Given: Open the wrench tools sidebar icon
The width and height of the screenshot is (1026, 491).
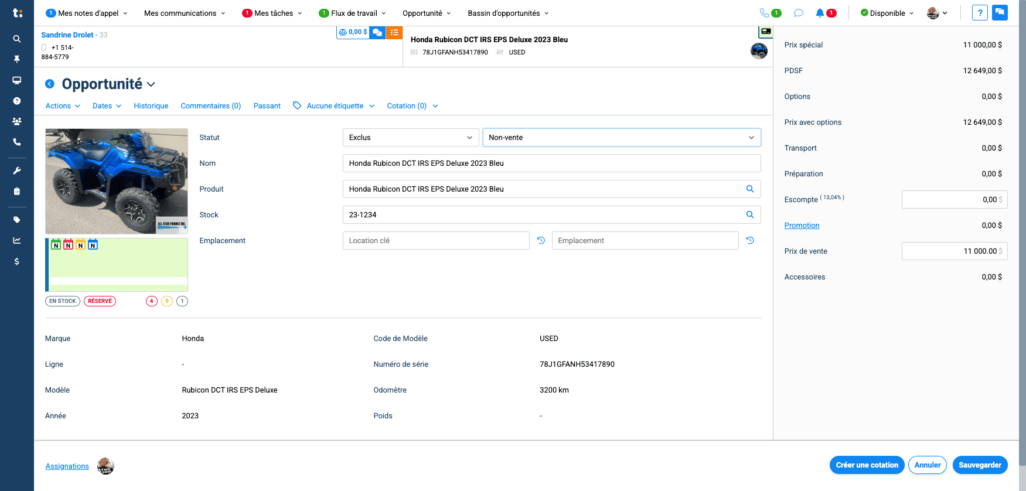Looking at the screenshot, I should (x=17, y=171).
